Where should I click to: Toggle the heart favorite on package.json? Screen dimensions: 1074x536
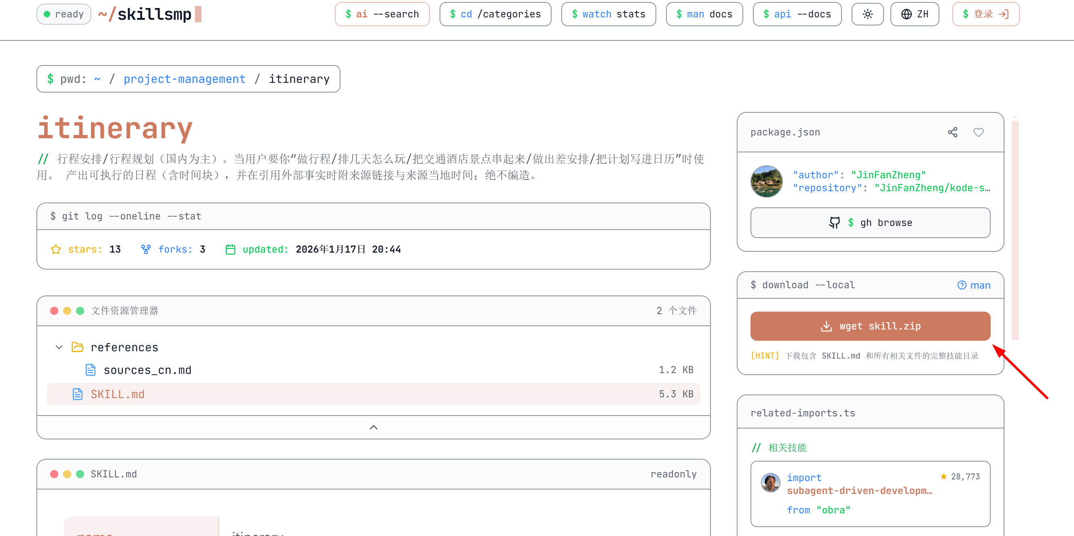(x=979, y=133)
